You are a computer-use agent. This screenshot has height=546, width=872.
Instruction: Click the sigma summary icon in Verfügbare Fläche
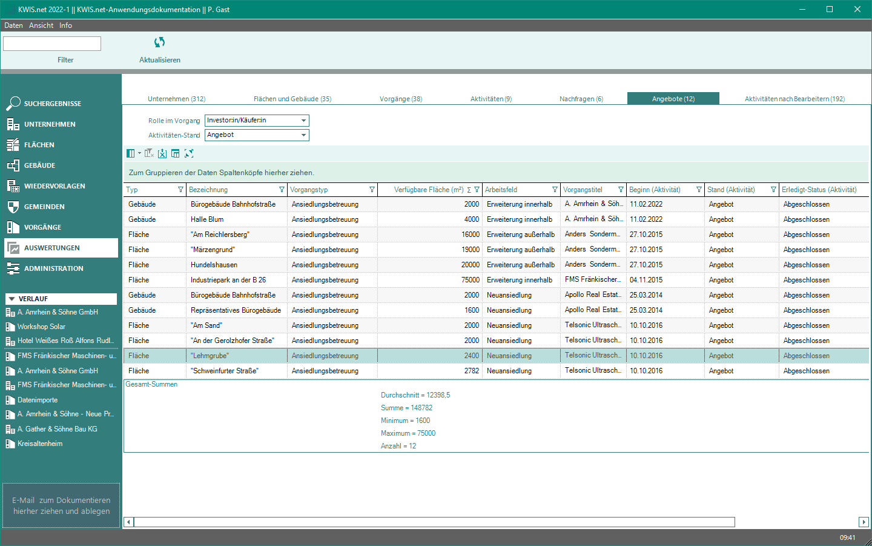click(x=469, y=190)
